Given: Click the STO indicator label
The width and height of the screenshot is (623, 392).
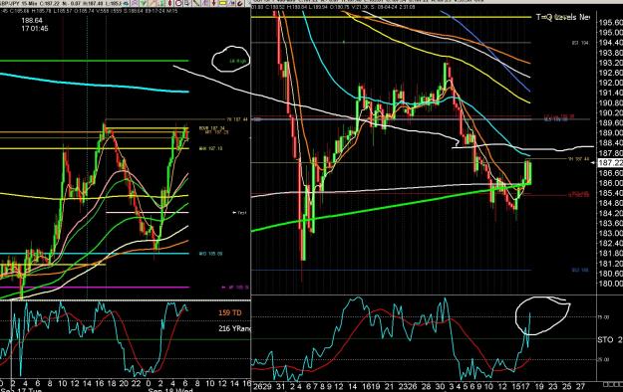Looking at the screenshot, I should coord(605,339).
